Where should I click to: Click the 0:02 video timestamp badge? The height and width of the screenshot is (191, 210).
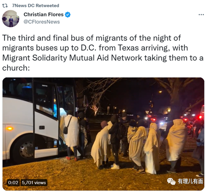tap(13, 182)
